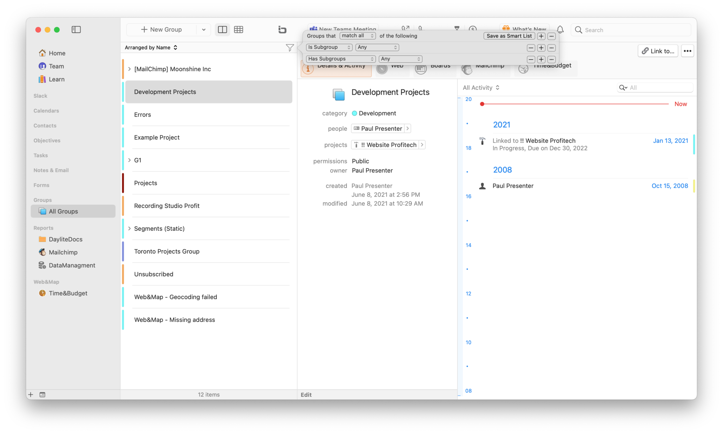
Task: Open the Is Subgroup criterion dropdown
Action: [x=329, y=47]
